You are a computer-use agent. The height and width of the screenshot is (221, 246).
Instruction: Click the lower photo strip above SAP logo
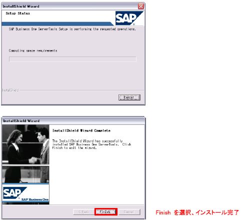tap(25, 174)
